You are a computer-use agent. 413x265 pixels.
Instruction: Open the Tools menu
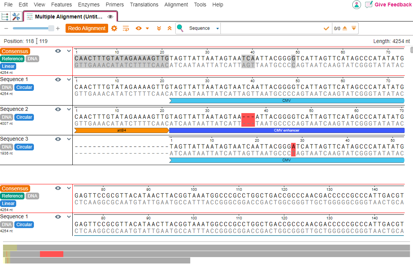[x=200, y=5]
